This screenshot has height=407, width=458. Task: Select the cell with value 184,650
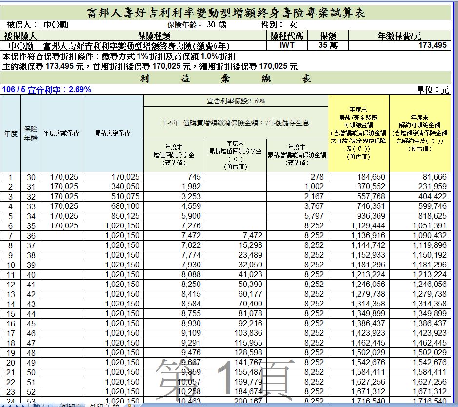click(358, 177)
